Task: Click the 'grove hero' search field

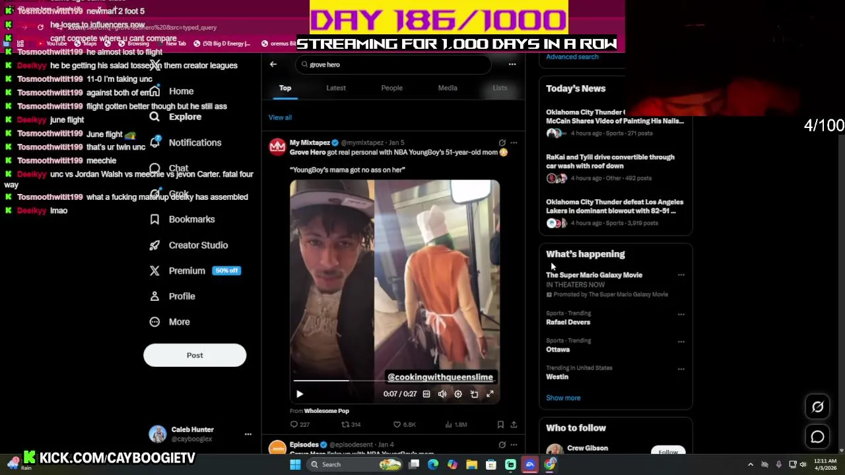Action: (393, 65)
